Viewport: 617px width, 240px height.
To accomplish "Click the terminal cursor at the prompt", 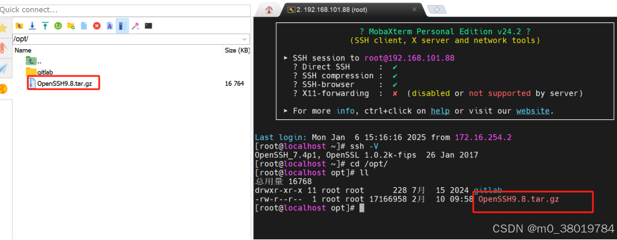I will point(362,208).
